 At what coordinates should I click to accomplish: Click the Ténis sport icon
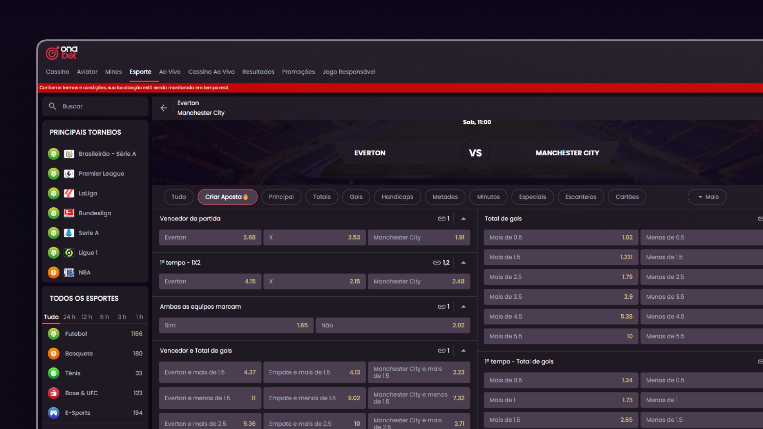pos(53,373)
